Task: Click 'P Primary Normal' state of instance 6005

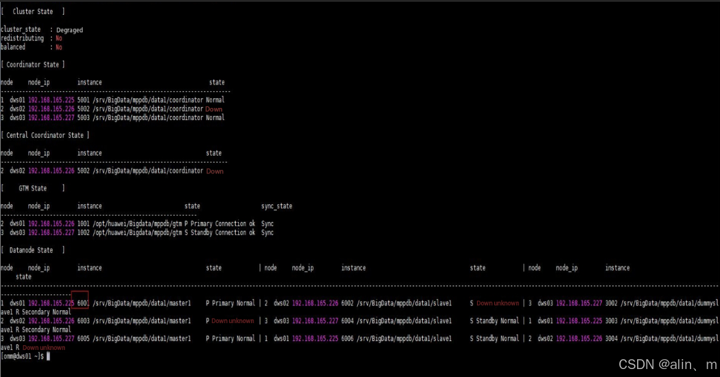Action: pos(230,338)
